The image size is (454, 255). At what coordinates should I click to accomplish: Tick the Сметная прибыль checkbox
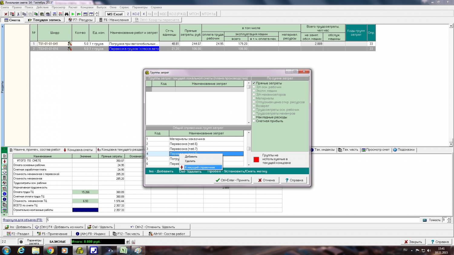pyautogui.click(x=254, y=121)
